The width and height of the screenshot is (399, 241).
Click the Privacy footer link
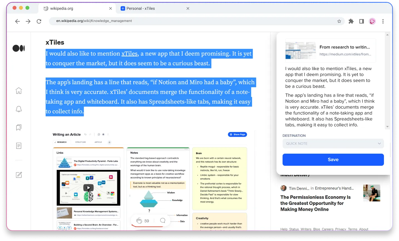341,229
